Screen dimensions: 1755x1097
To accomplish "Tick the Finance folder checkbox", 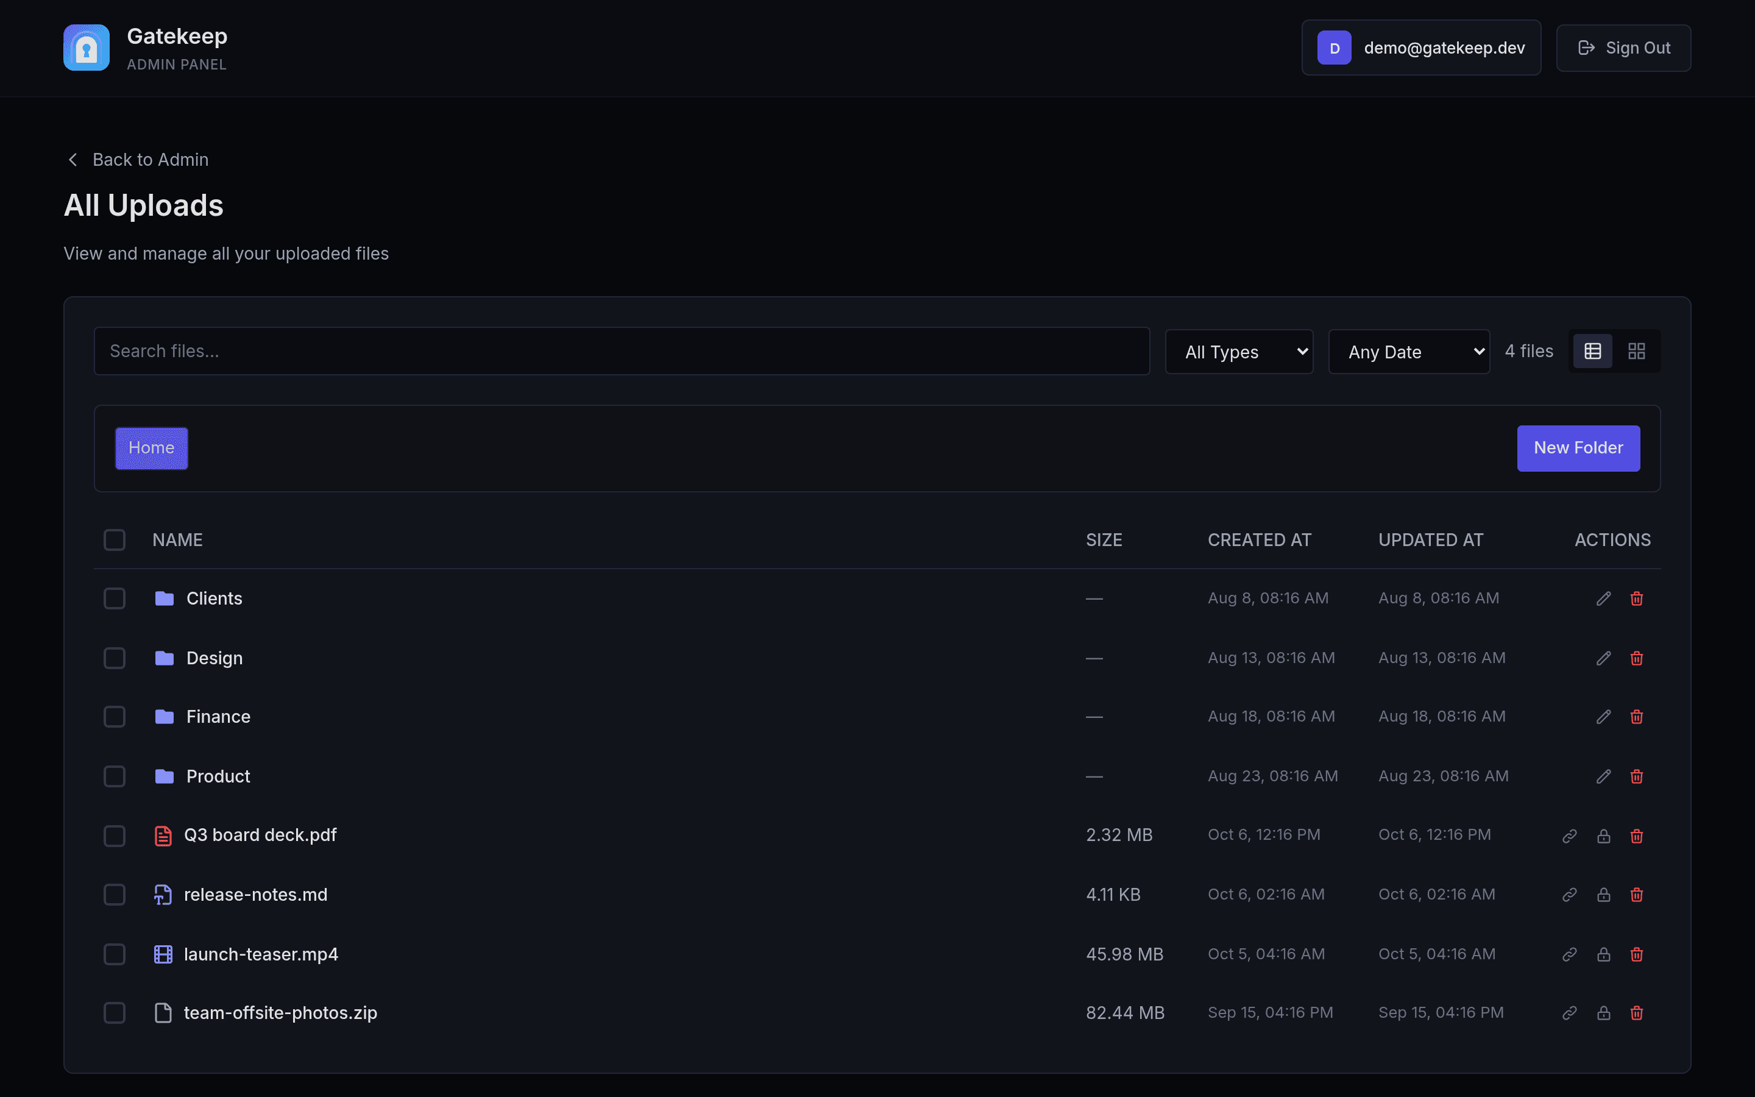I will [x=115, y=717].
